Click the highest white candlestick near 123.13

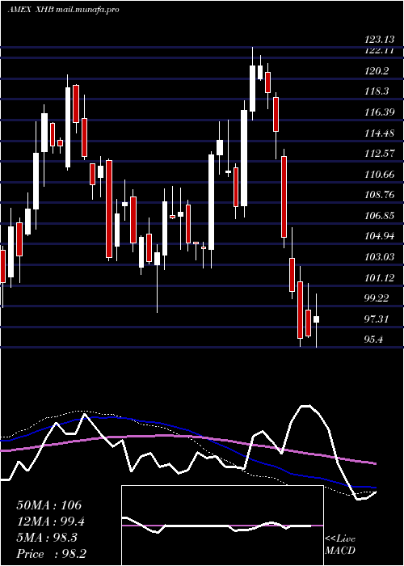[x=252, y=88]
